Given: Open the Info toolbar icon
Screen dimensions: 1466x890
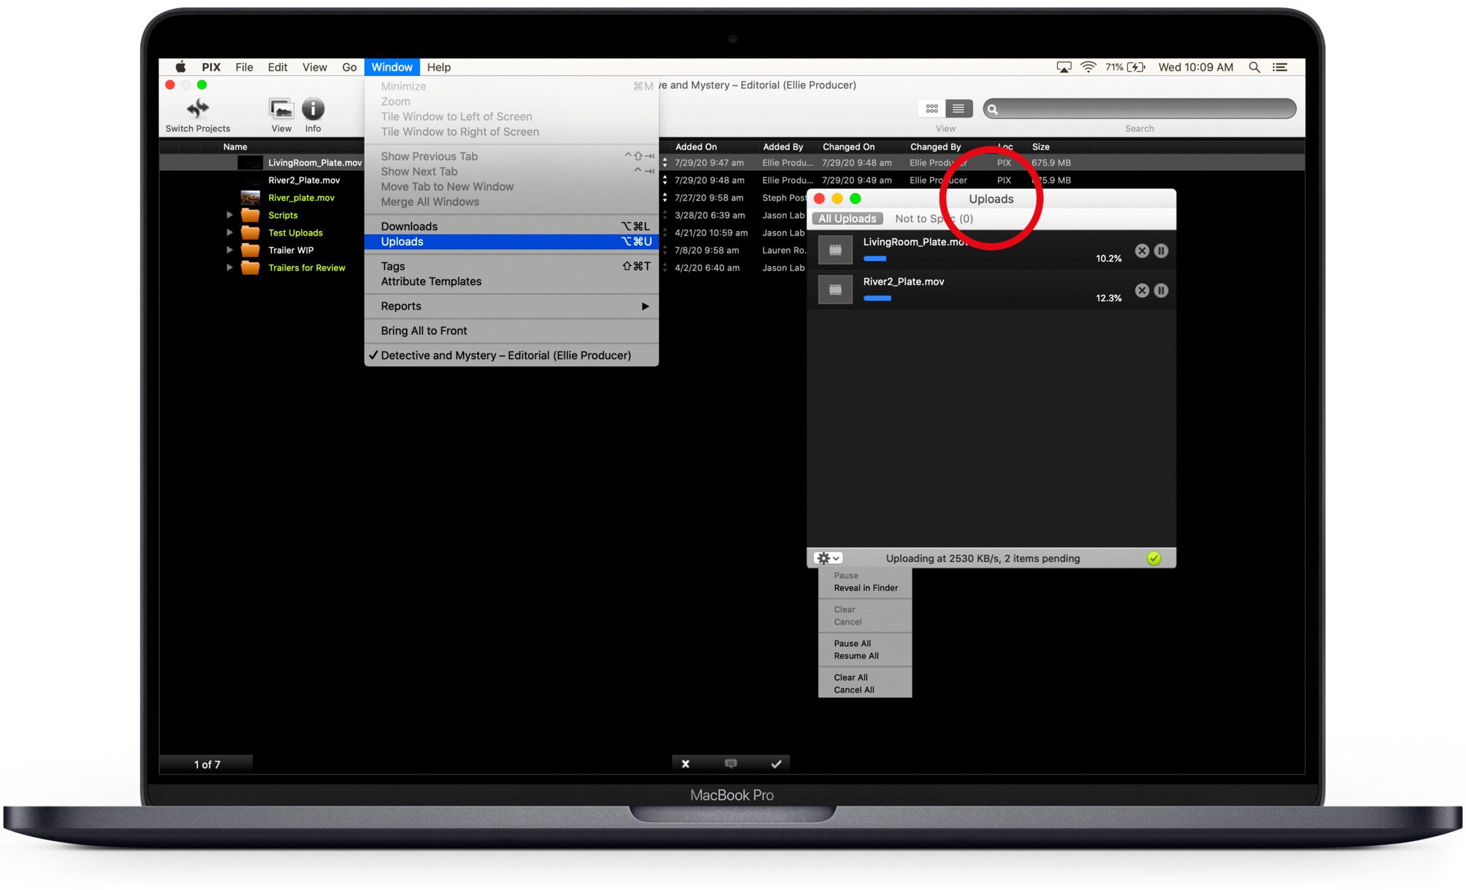Looking at the screenshot, I should click(313, 109).
